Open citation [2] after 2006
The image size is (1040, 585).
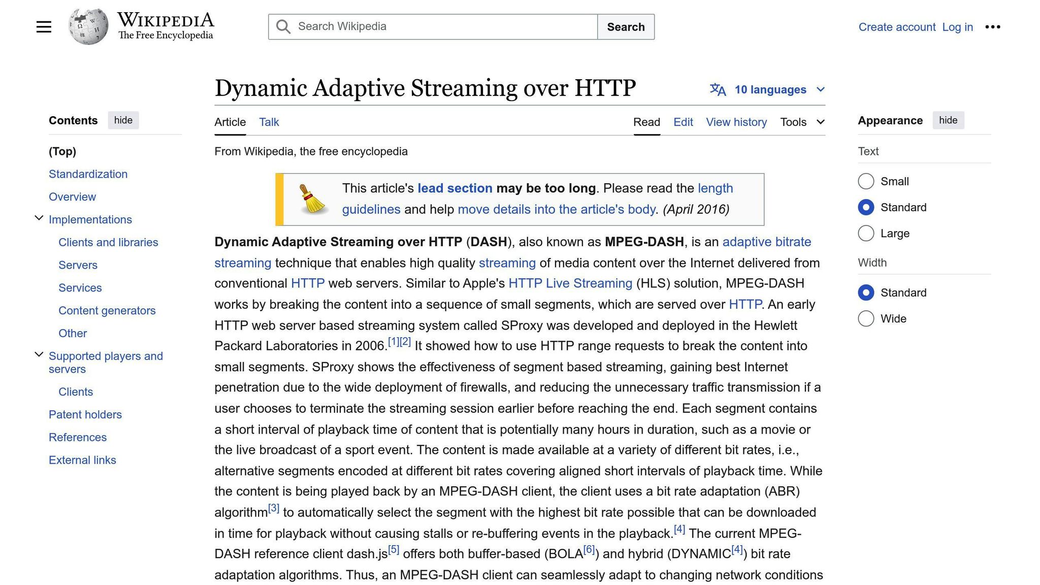(x=405, y=342)
